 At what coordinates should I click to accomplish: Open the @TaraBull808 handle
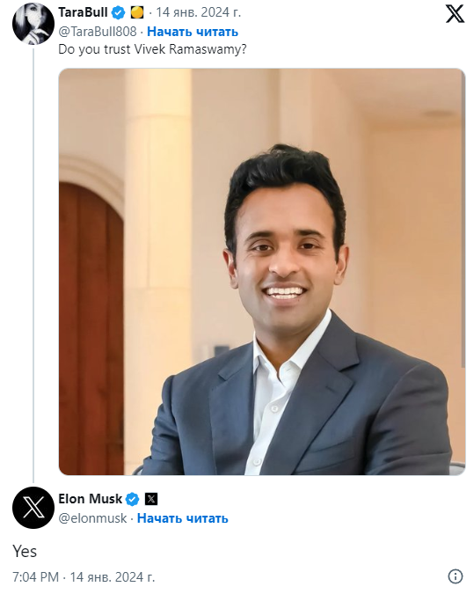[x=98, y=32]
